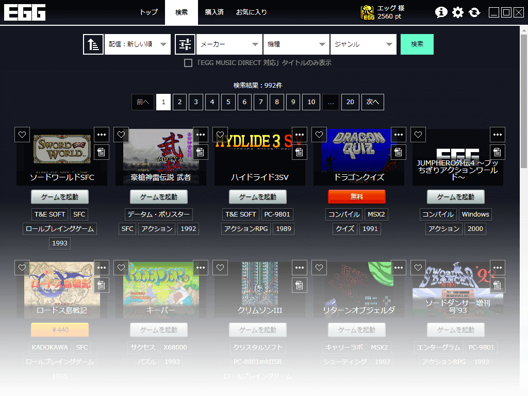Image resolution: width=528 pixels, height=396 pixels.
Task: Toggle the heart favorite on ロードス島戦記
Action: point(22,268)
